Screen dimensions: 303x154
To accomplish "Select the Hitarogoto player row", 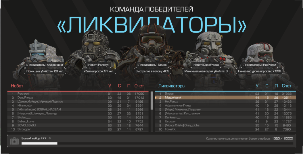I will 78,106.
